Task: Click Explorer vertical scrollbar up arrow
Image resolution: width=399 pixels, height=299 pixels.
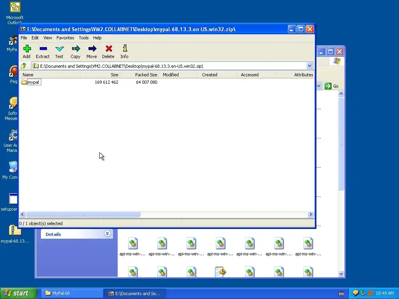Action: coord(341,93)
